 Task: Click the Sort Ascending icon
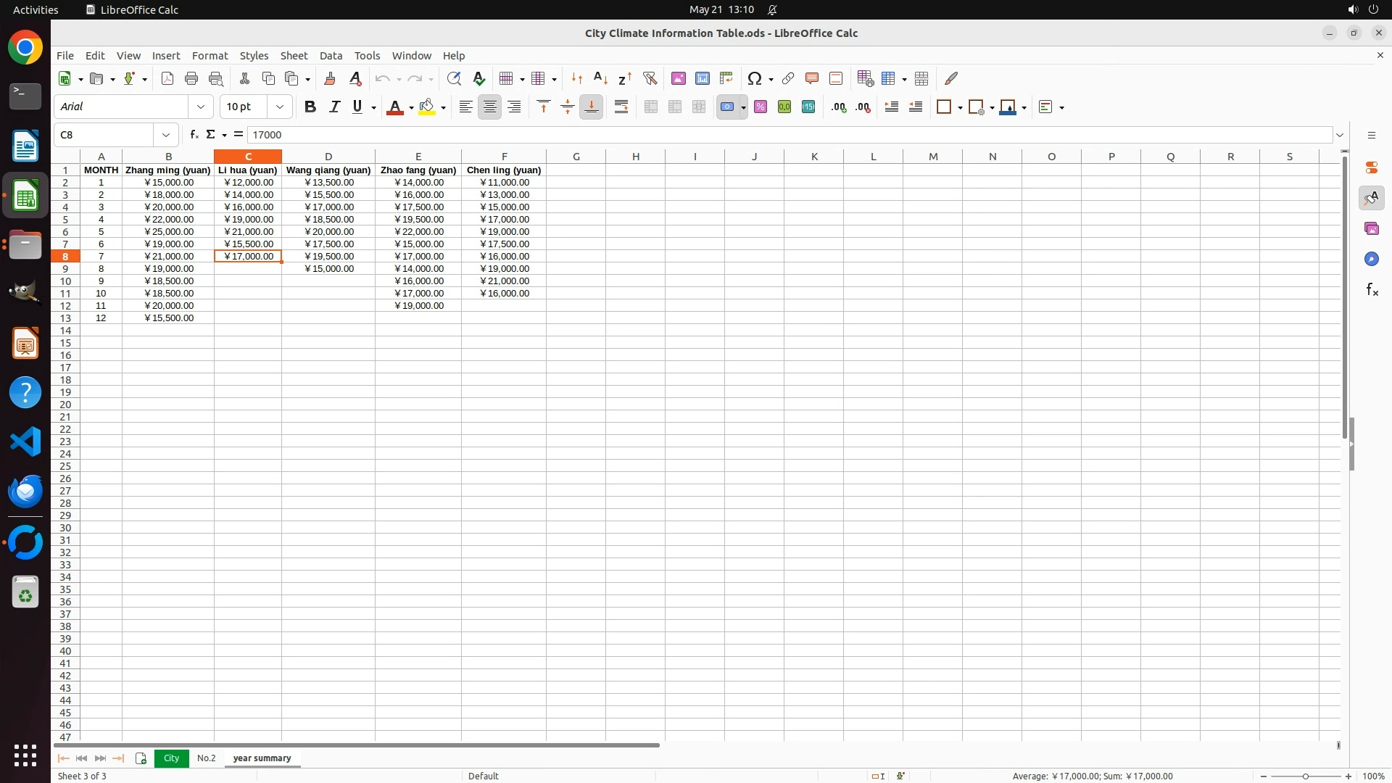(600, 78)
